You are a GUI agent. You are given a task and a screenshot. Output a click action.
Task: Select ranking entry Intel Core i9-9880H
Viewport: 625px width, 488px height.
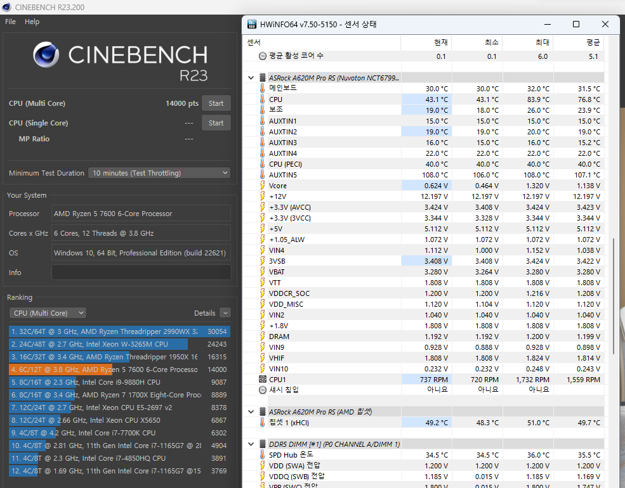coord(119,382)
